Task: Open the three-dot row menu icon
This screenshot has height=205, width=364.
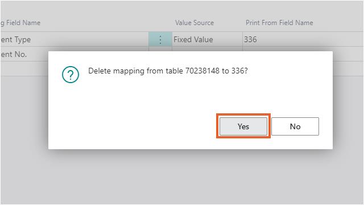Action: [x=160, y=39]
